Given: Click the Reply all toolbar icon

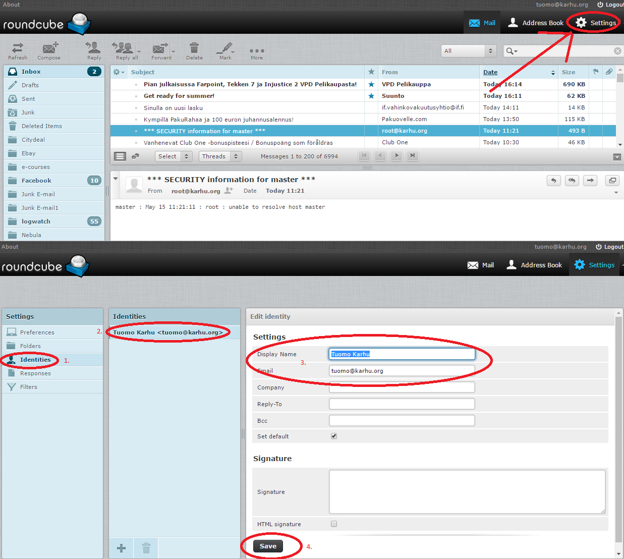Looking at the screenshot, I should pos(123,49).
